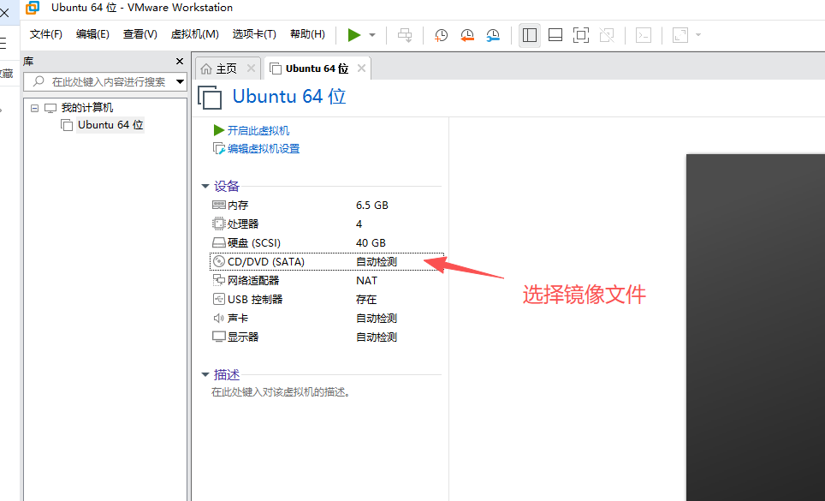Screen dimensions: 825x501
Task: Toggle the library sidebar view icon
Action: click(x=530, y=35)
